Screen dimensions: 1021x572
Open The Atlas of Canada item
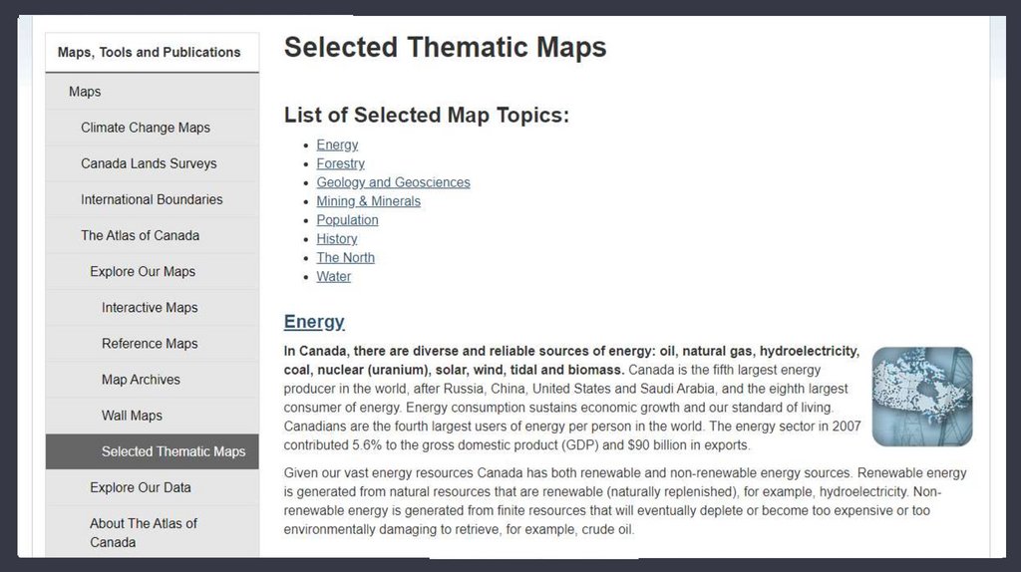pos(140,235)
